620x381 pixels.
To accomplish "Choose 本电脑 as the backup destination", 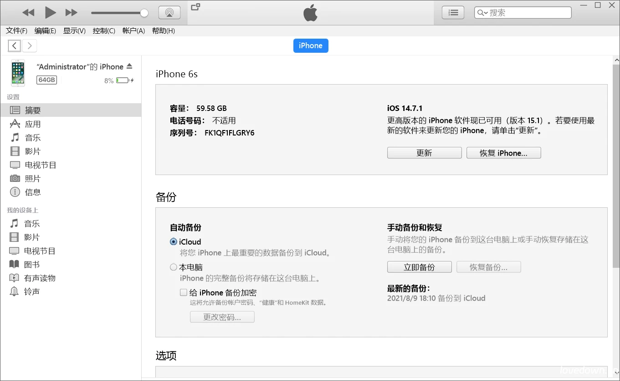I will [x=174, y=267].
